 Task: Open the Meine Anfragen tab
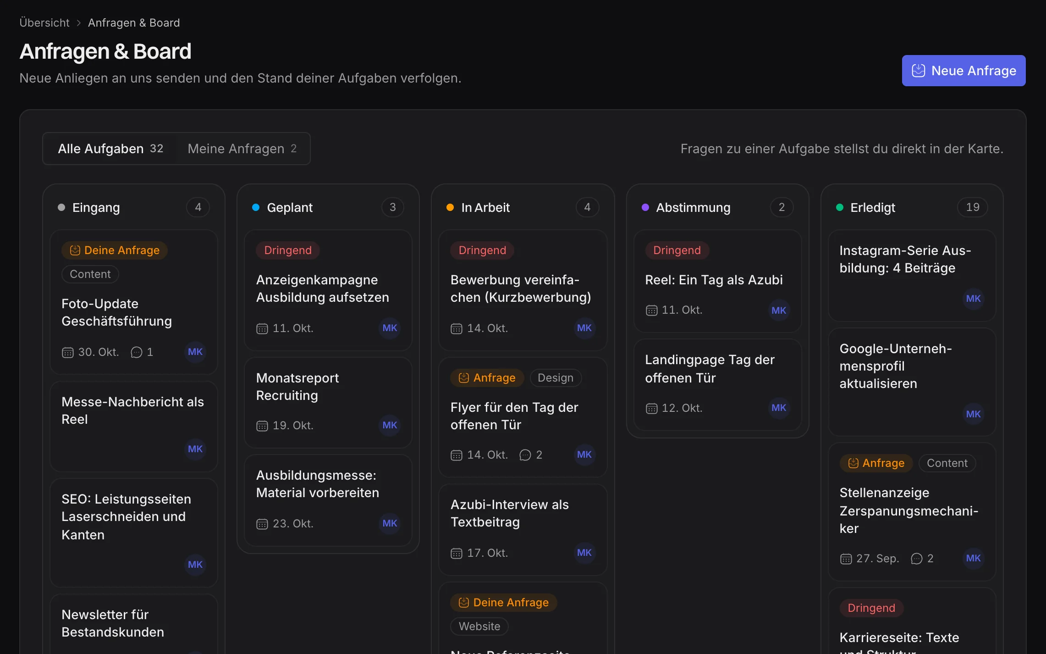click(242, 149)
